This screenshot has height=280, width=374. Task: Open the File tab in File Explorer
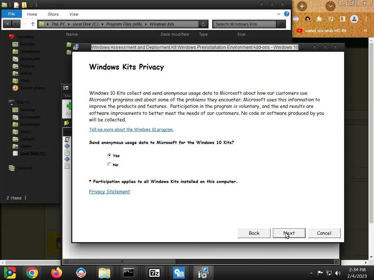click(11, 14)
